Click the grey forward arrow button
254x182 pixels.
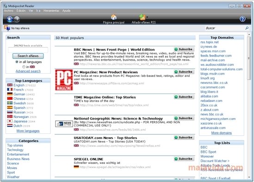point(17,19)
